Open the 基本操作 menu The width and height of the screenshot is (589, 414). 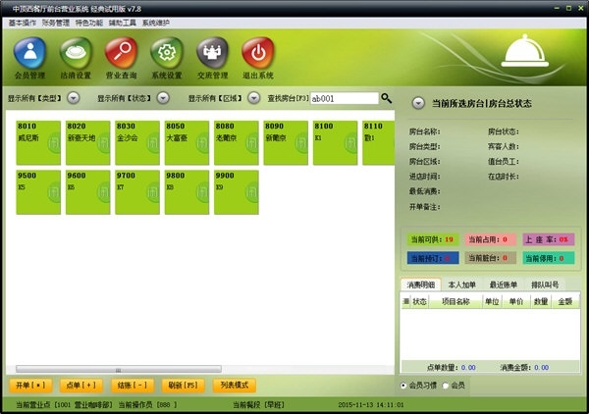(x=23, y=22)
